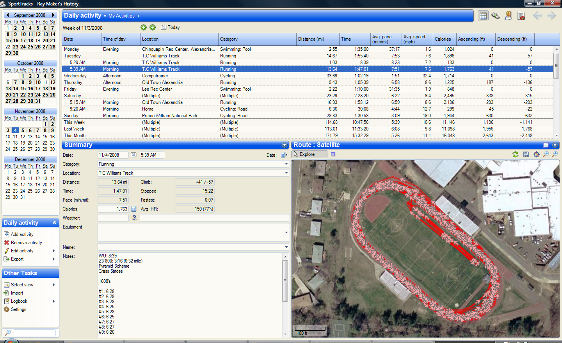Collapse the Daily activity task panel
Screen dimensions: 562x343
(55, 223)
